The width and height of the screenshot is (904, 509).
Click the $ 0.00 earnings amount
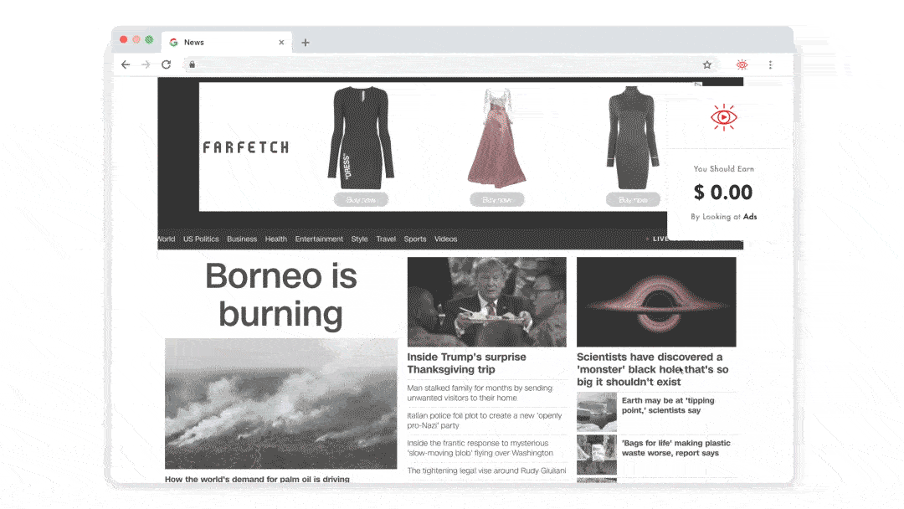tap(723, 192)
